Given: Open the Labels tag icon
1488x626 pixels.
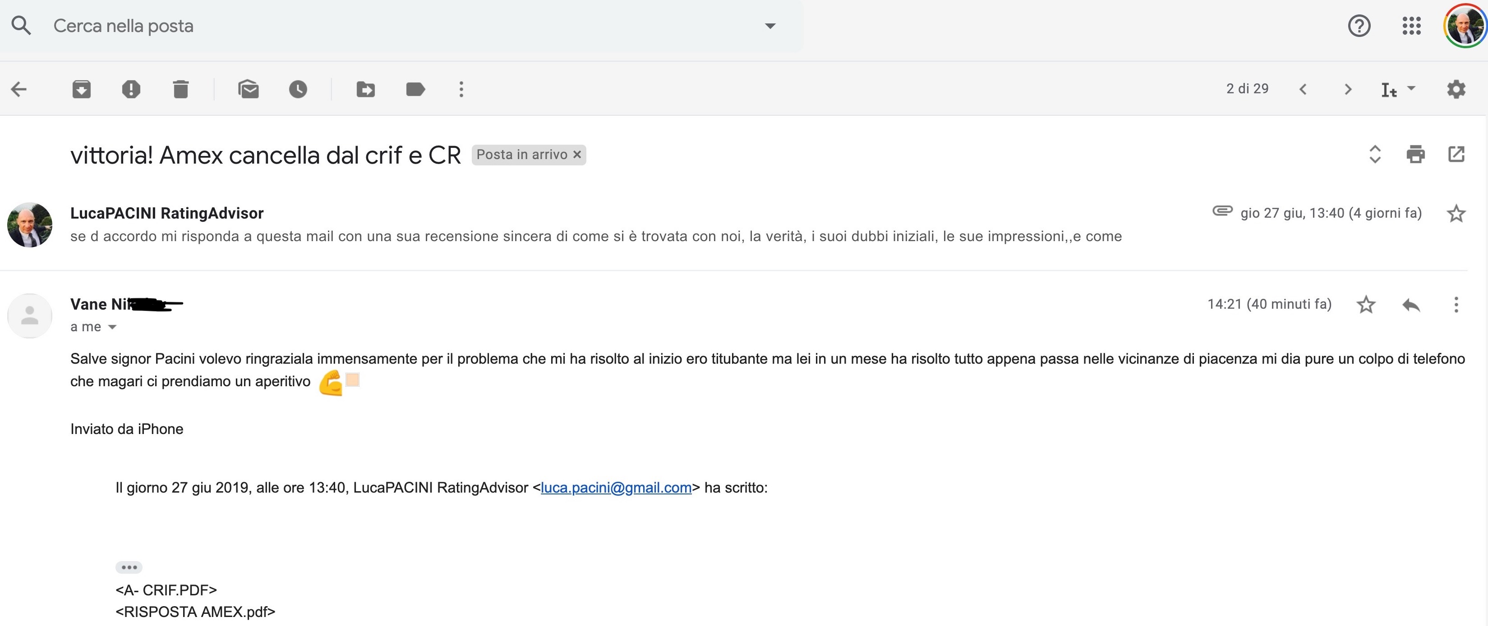Looking at the screenshot, I should (x=415, y=89).
